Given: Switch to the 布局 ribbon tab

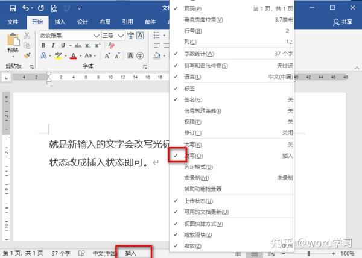Looking at the screenshot, I should coord(105,22).
